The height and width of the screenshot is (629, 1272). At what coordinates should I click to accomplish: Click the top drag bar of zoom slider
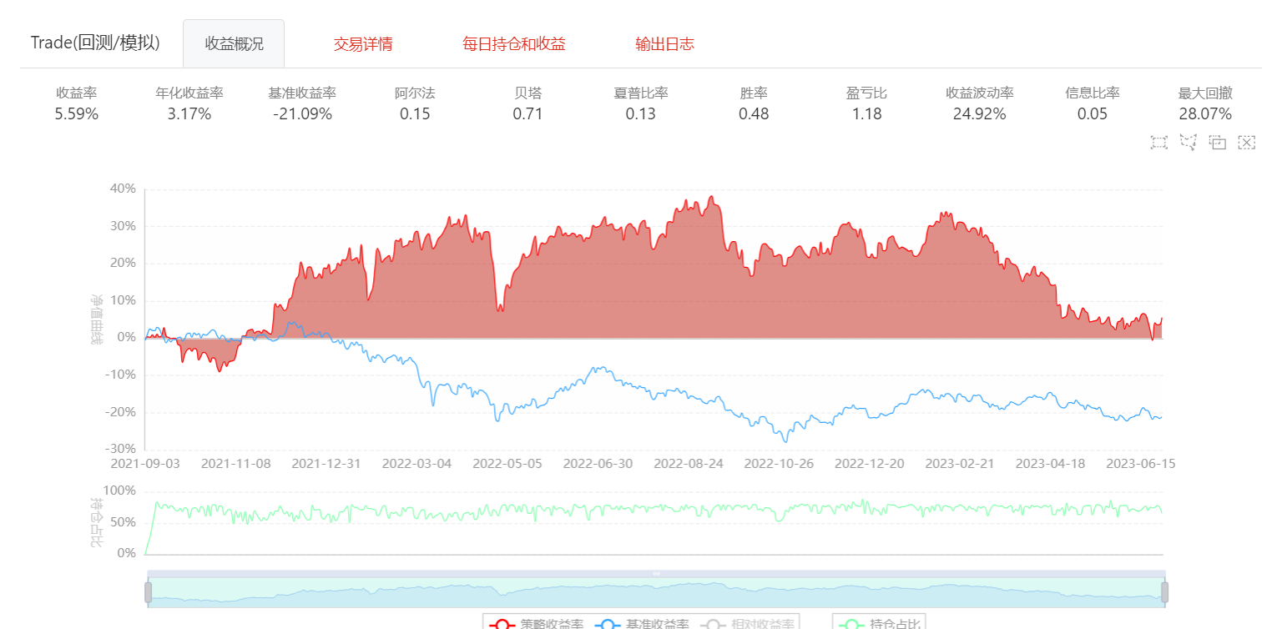656,573
